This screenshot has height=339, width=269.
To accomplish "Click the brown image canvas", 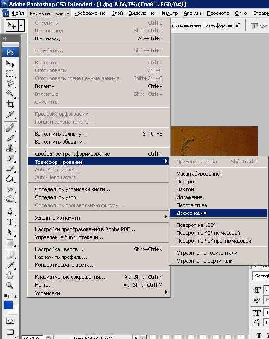I will 214,141.
